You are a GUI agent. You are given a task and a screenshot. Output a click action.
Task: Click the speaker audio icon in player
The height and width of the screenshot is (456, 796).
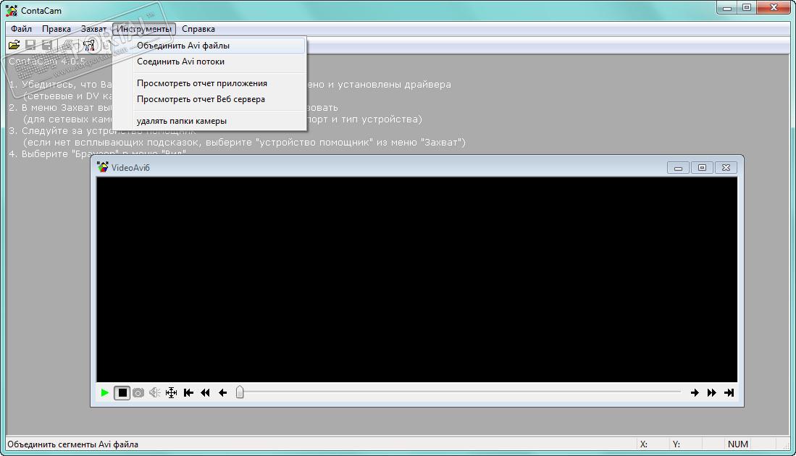tap(155, 392)
